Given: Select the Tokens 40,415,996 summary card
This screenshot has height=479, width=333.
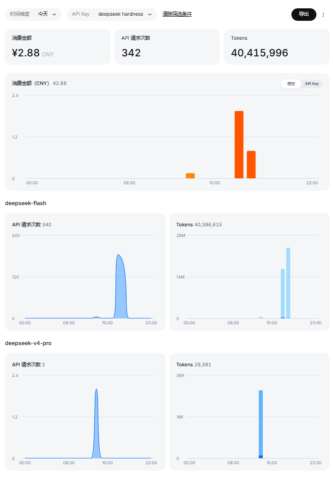Looking at the screenshot, I should click(277, 47).
